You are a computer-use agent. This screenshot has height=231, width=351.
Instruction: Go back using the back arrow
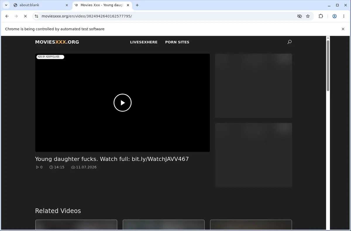pos(7,16)
